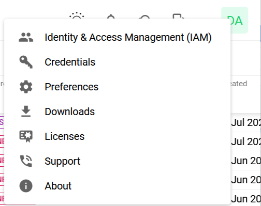This screenshot has height=206, width=261.
Task: Select Credentials menu entry
Action: tap(117, 62)
